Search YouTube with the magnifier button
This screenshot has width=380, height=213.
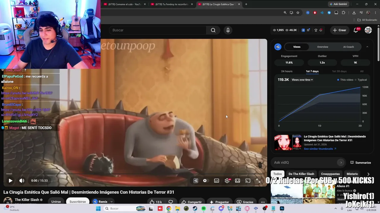click(213, 30)
